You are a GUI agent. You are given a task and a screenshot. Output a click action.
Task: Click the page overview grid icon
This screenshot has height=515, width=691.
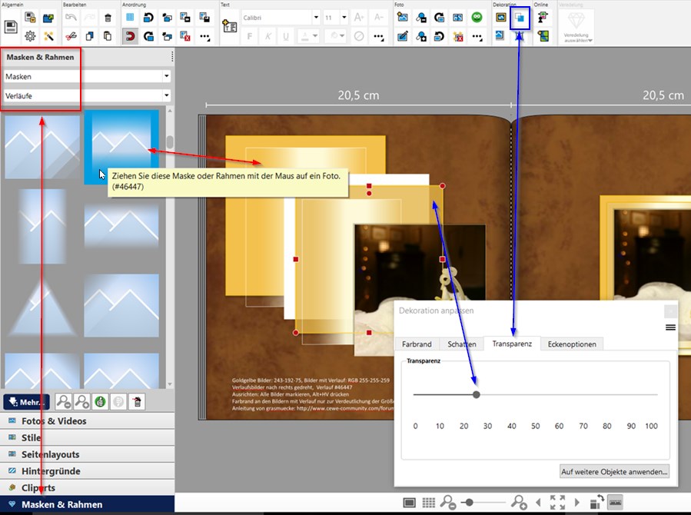(429, 502)
